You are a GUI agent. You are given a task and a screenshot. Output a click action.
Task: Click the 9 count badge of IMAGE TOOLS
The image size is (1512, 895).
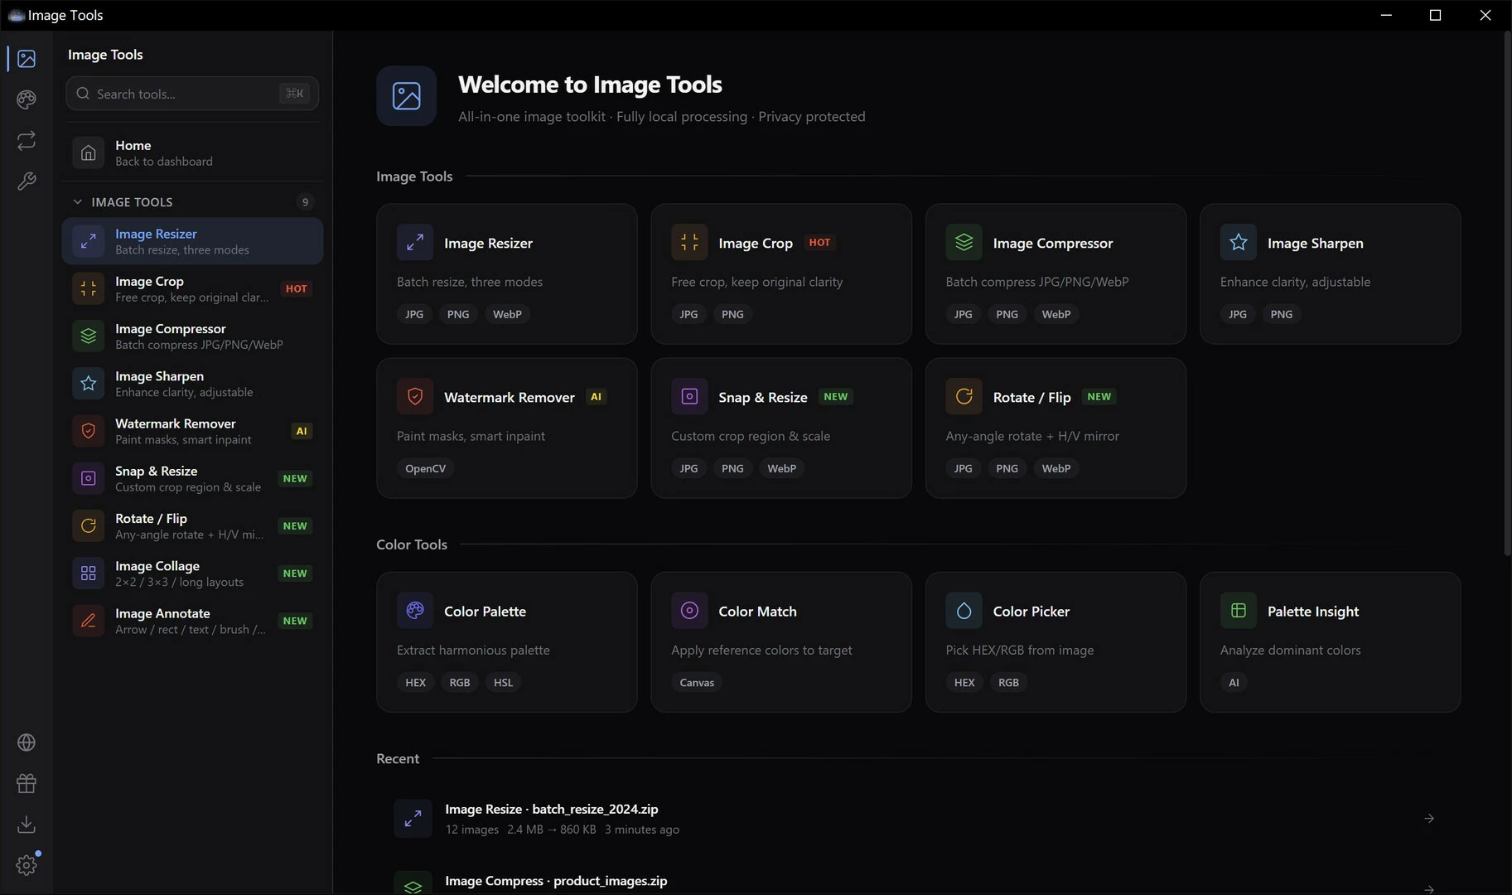click(x=305, y=202)
